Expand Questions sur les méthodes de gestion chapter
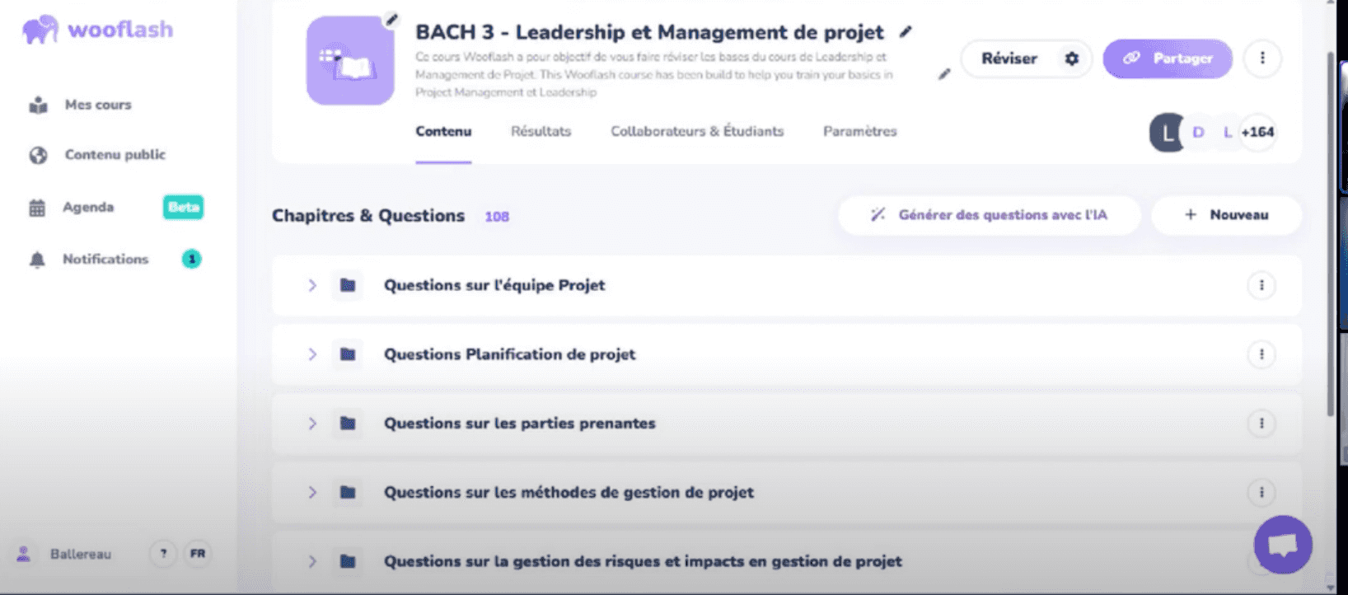The width and height of the screenshot is (1348, 595). click(312, 493)
